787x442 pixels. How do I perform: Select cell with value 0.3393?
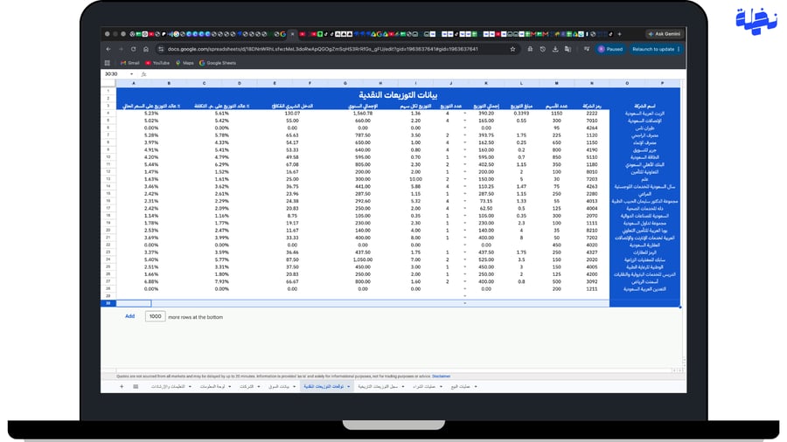coord(521,114)
